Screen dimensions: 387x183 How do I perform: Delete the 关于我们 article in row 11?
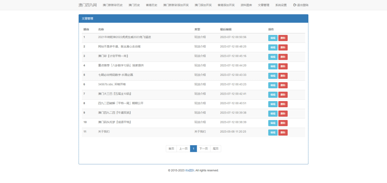[x=283, y=133]
